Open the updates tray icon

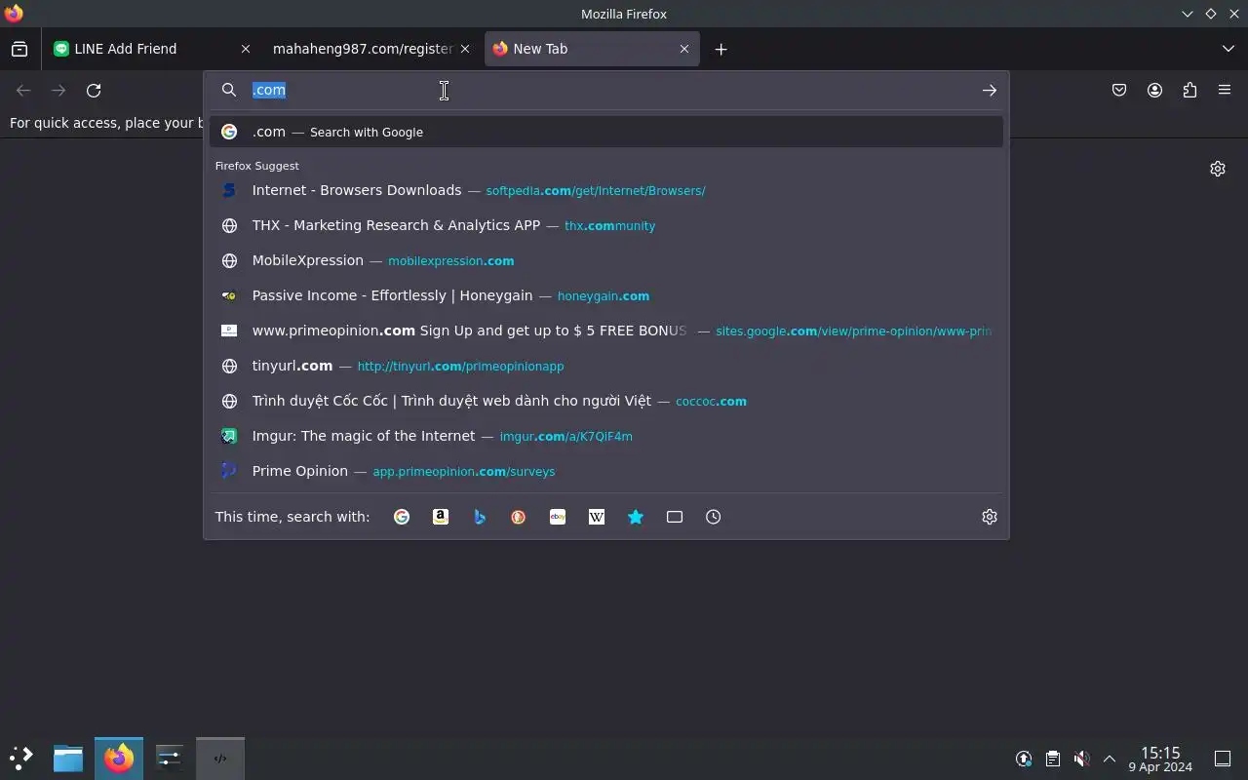coord(1024,759)
